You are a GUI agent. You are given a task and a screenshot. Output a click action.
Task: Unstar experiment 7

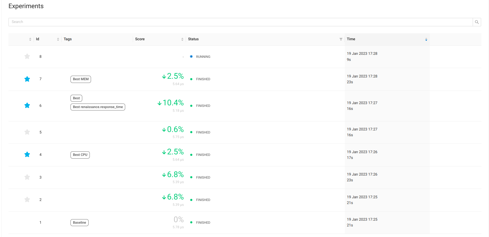[x=27, y=79]
